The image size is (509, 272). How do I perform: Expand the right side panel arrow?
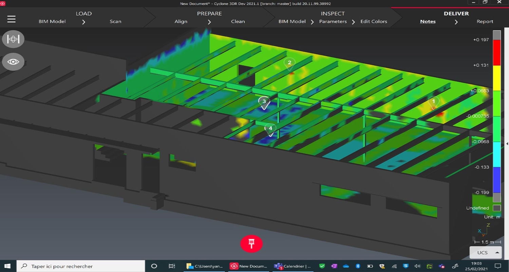(507, 143)
